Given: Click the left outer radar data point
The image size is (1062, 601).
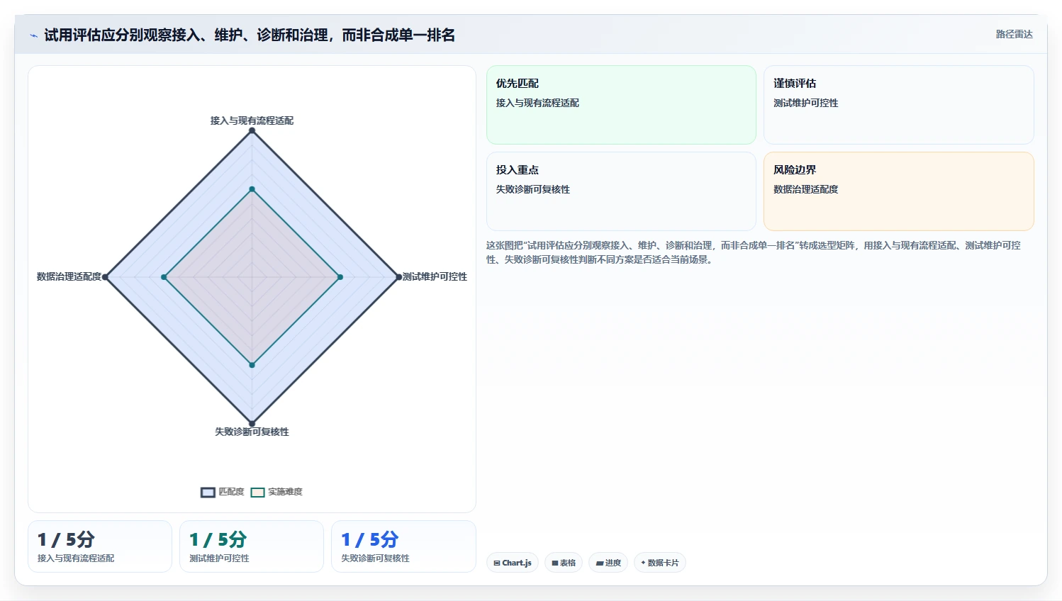Looking at the screenshot, I should (x=105, y=277).
